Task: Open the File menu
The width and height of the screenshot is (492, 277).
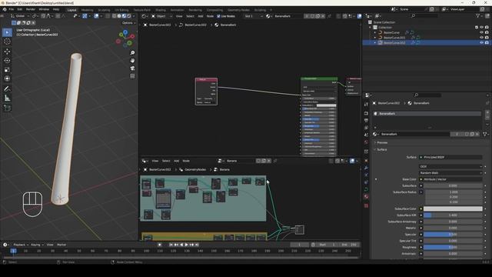Action: coord(12,9)
